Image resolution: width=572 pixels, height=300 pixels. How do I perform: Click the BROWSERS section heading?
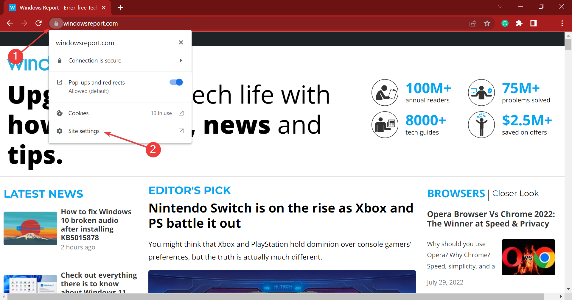456,194
